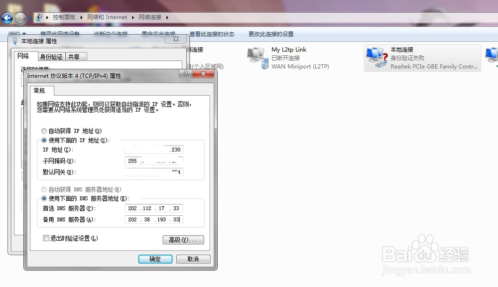Click the 首选 DNS 服务器 input field
The width and height of the screenshot is (498, 287).
click(154, 208)
